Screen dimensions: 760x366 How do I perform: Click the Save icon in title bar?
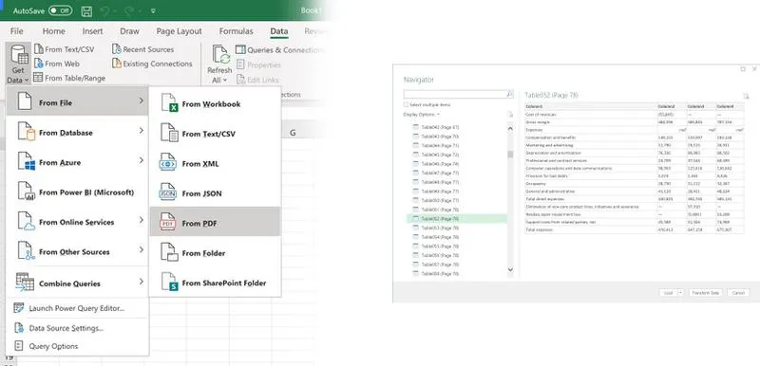point(86,10)
